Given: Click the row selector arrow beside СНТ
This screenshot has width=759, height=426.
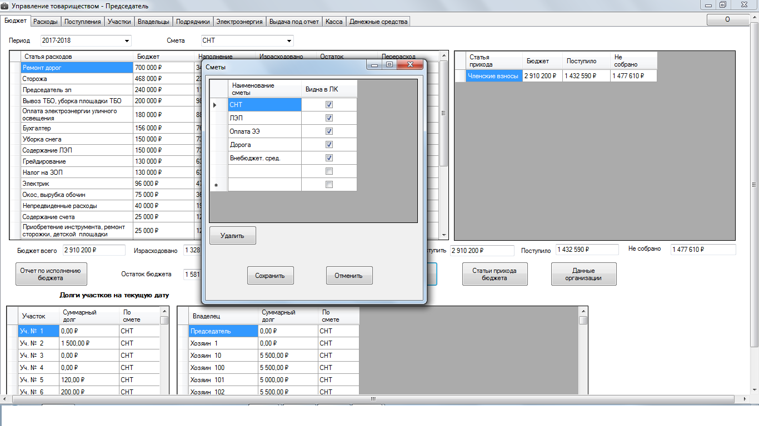Looking at the screenshot, I should [x=215, y=105].
